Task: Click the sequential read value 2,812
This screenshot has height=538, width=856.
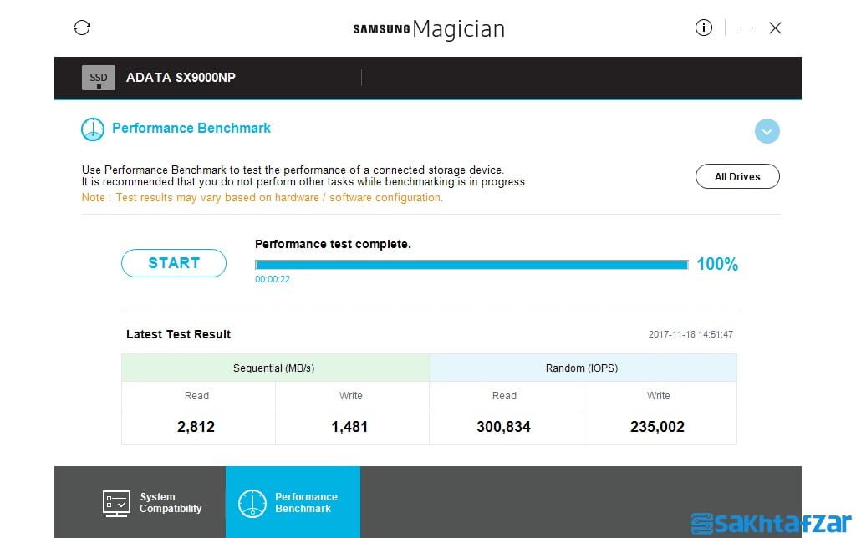Action: (x=196, y=427)
